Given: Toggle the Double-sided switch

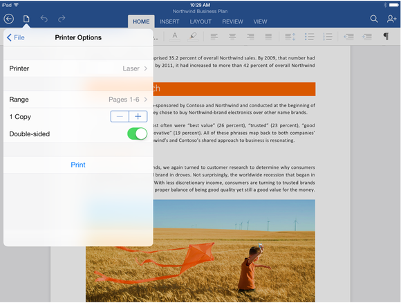Looking at the screenshot, I should coord(138,134).
